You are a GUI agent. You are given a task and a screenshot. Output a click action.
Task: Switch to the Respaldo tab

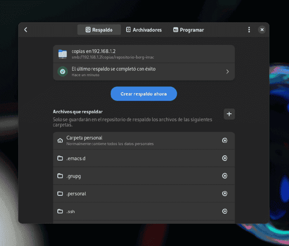pos(99,30)
